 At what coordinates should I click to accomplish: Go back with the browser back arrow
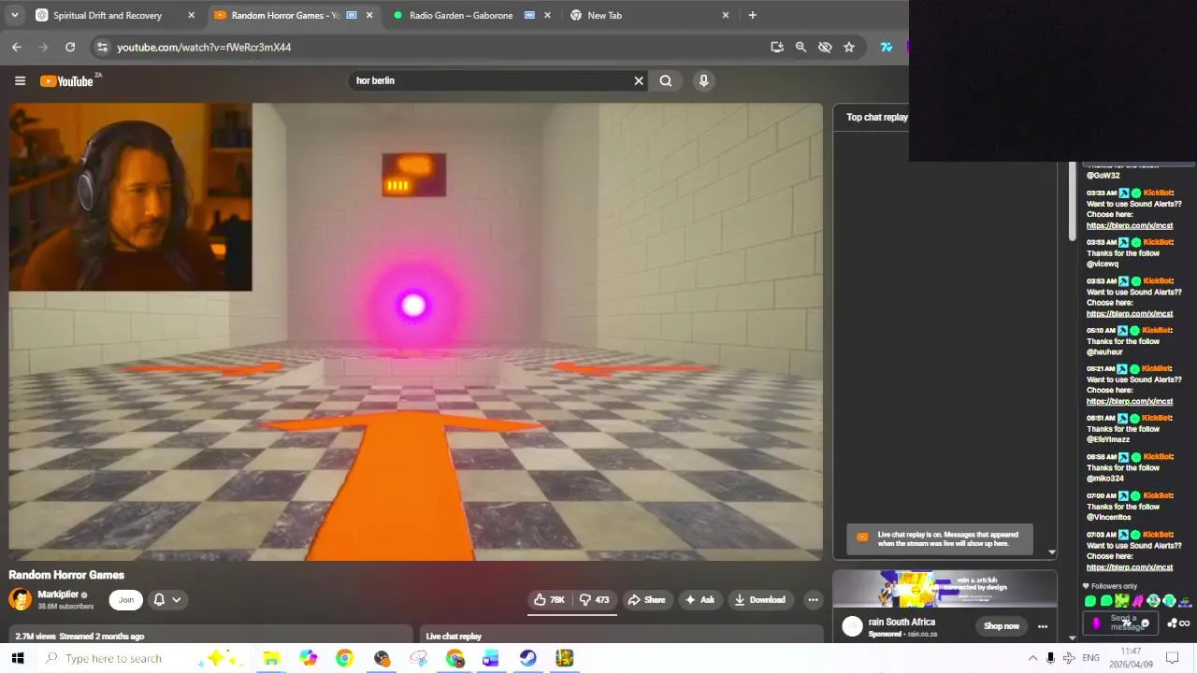pyautogui.click(x=17, y=47)
